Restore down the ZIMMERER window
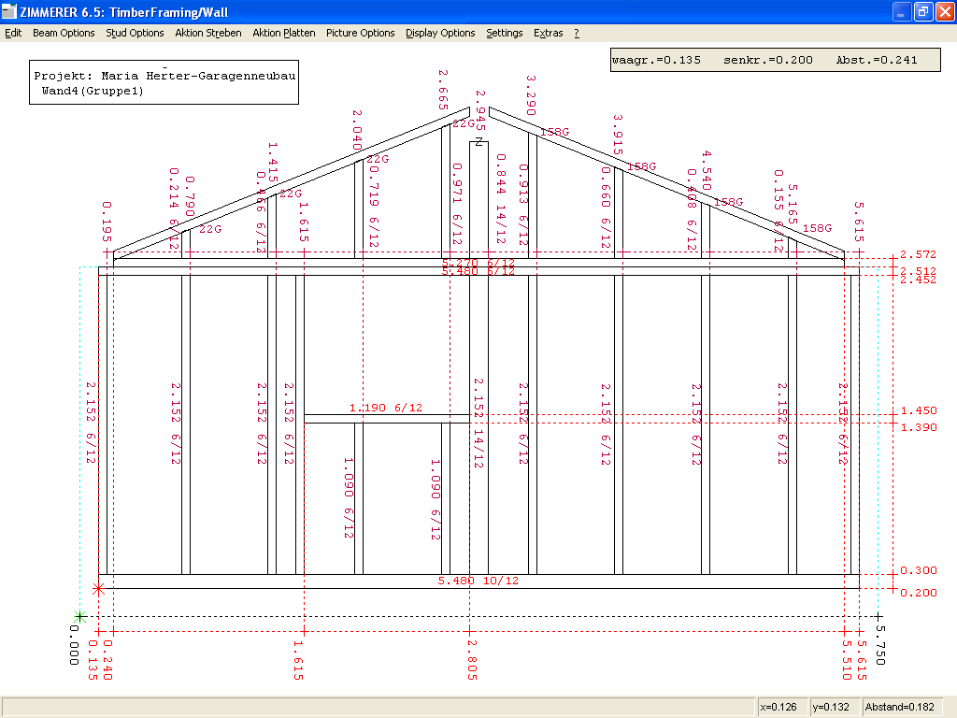This screenshot has height=718, width=957. coord(921,12)
